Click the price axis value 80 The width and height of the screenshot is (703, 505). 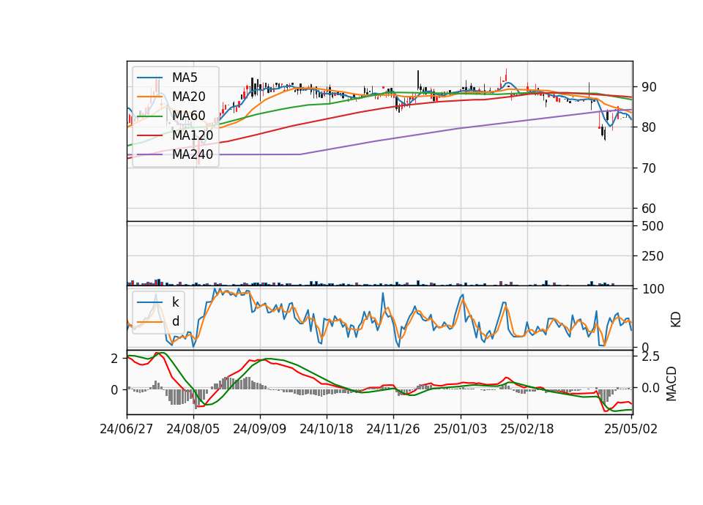[650, 127]
